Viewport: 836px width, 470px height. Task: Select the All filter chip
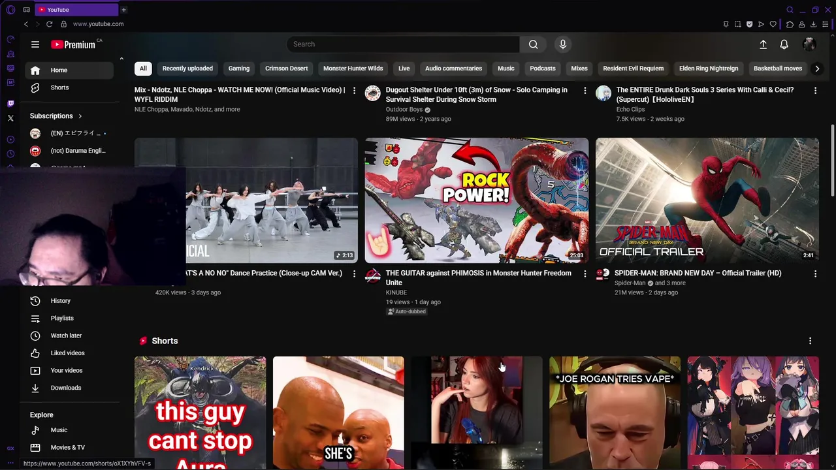click(x=143, y=69)
